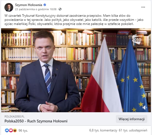Click the post text about Trybunał Konstytucyjny
Image resolution: width=152 pixels, height=135 pixels.
click(74, 20)
